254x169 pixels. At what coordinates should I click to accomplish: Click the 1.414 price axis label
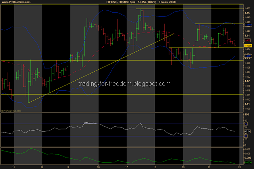coord(248,95)
